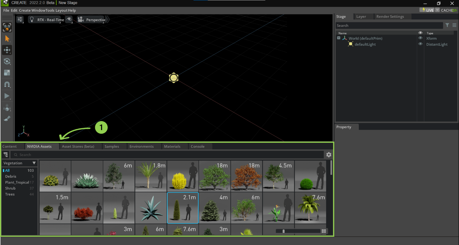Open asset browser gear settings

tap(329, 155)
